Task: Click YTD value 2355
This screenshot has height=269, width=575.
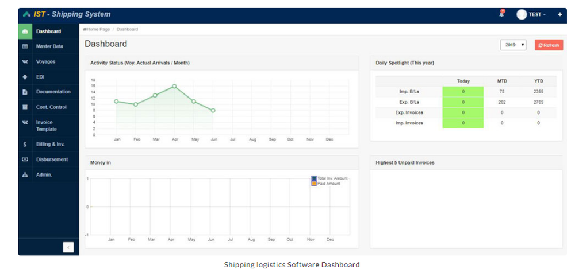Action: click(538, 92)
